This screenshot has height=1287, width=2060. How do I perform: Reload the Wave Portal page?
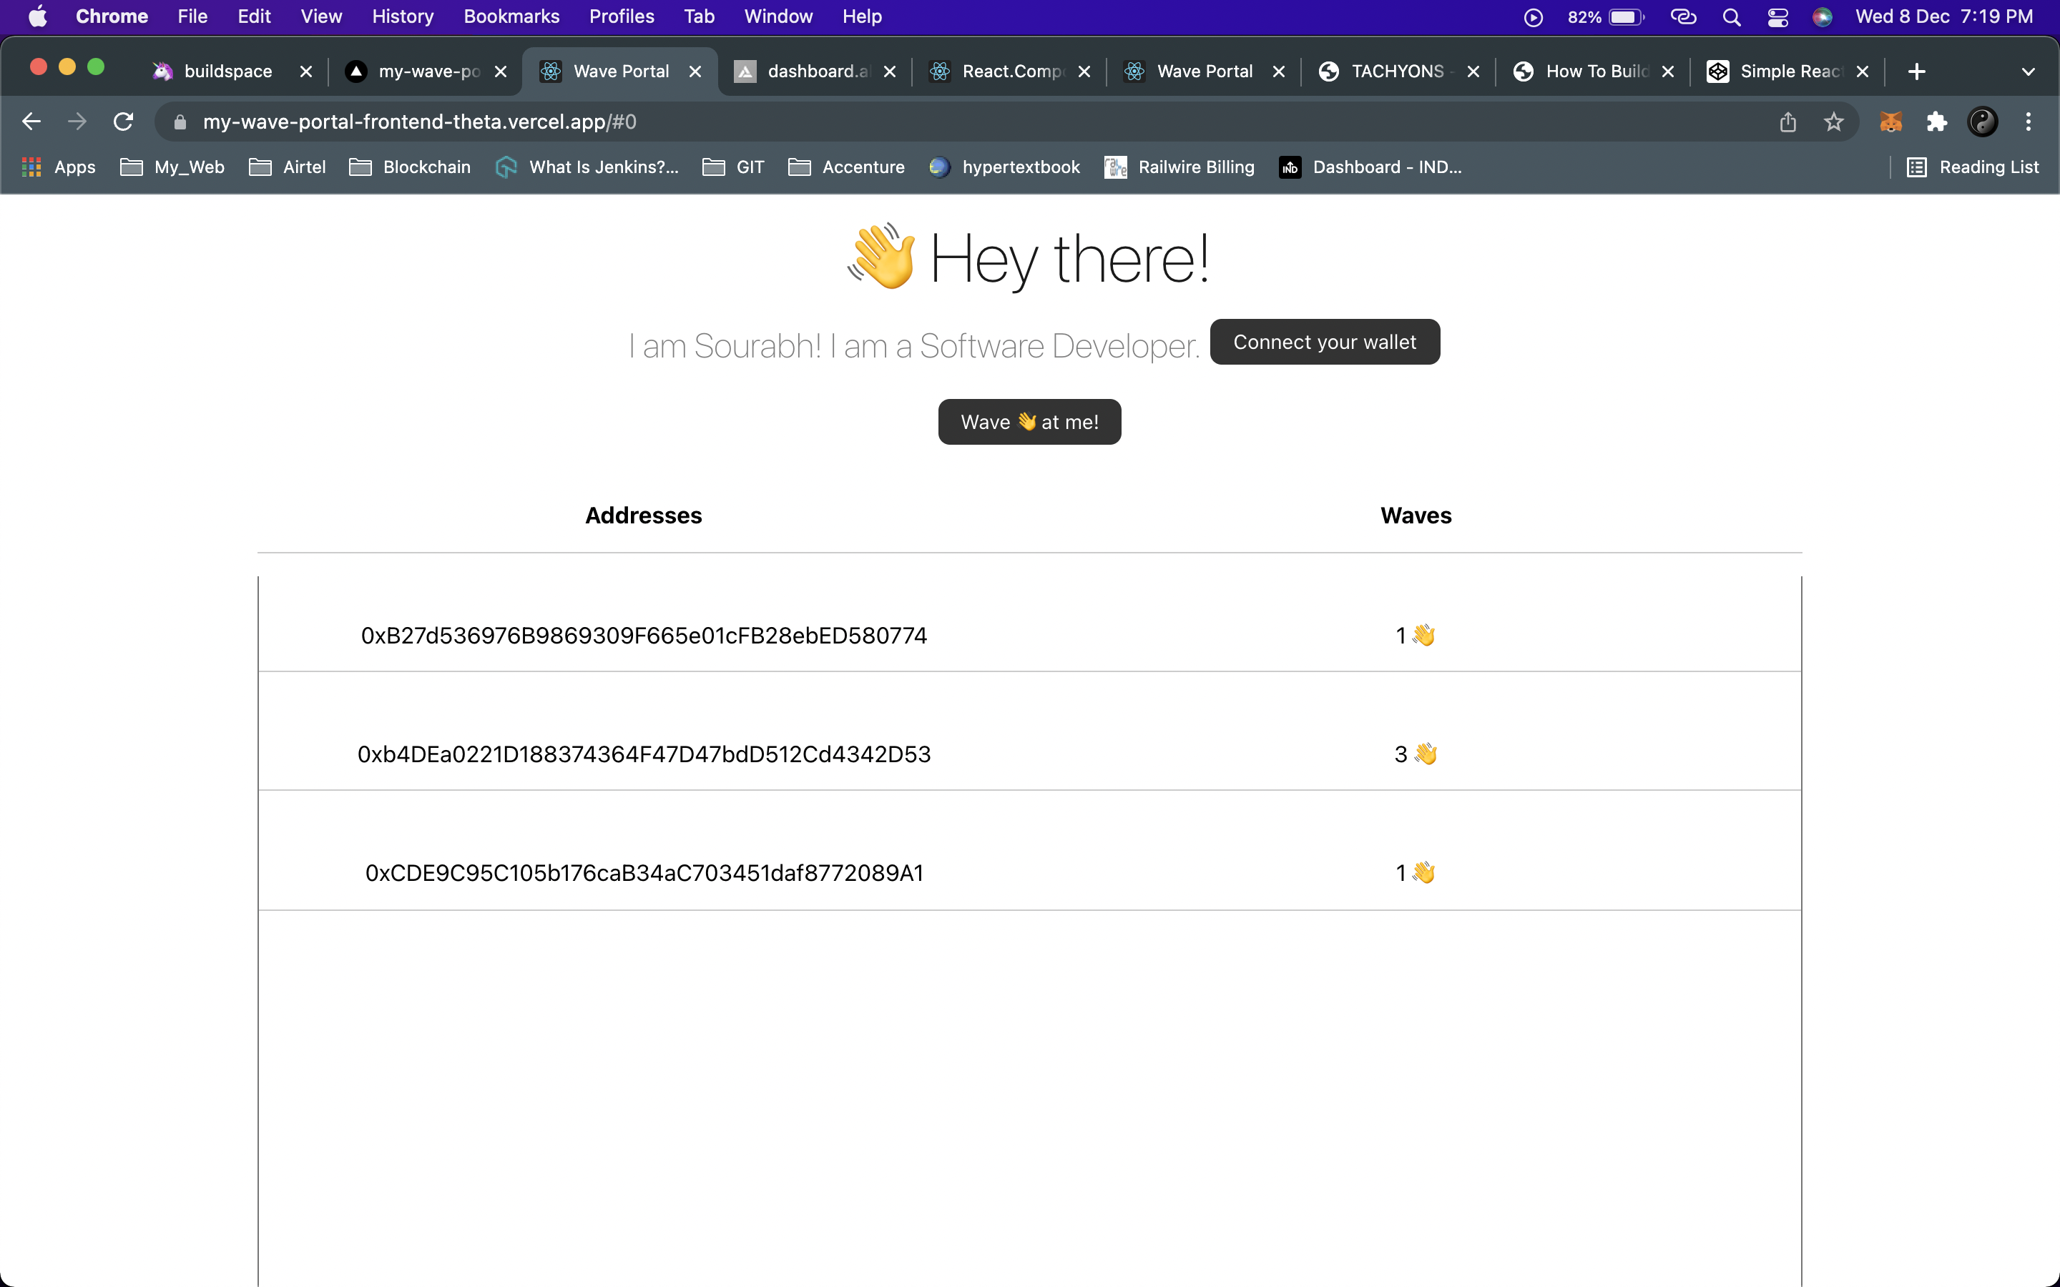coord(122,122)
